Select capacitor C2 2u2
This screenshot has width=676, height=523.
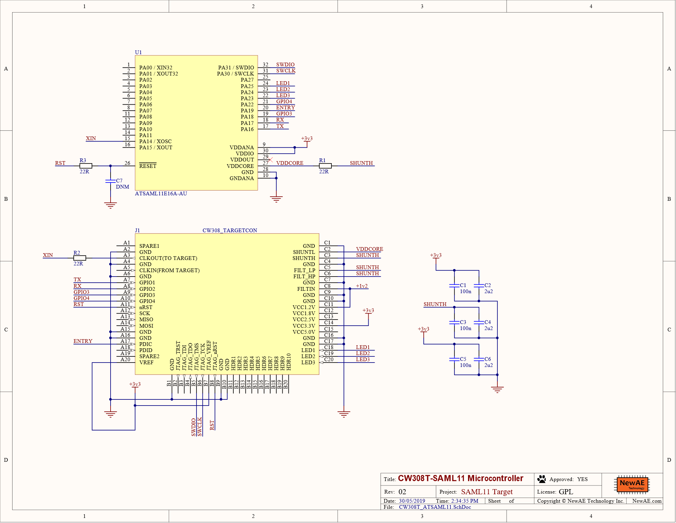point(479,286)
